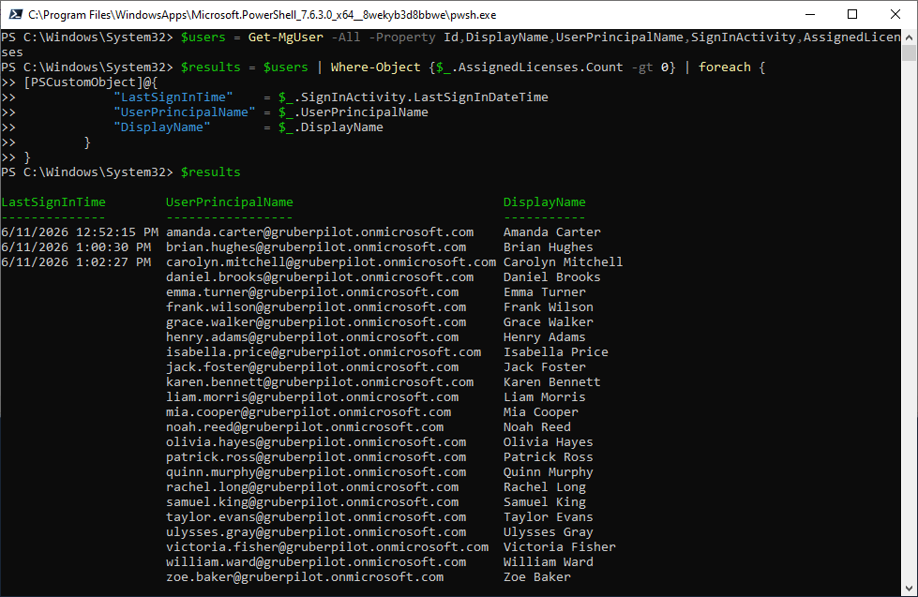The width and height of the screenshot is (918, 597).
Task: Maximize the PowerShell window
Action: (x=852, y=15)
